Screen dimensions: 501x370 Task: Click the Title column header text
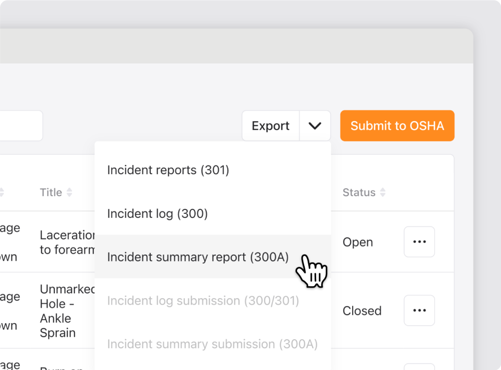click(51, 193)
